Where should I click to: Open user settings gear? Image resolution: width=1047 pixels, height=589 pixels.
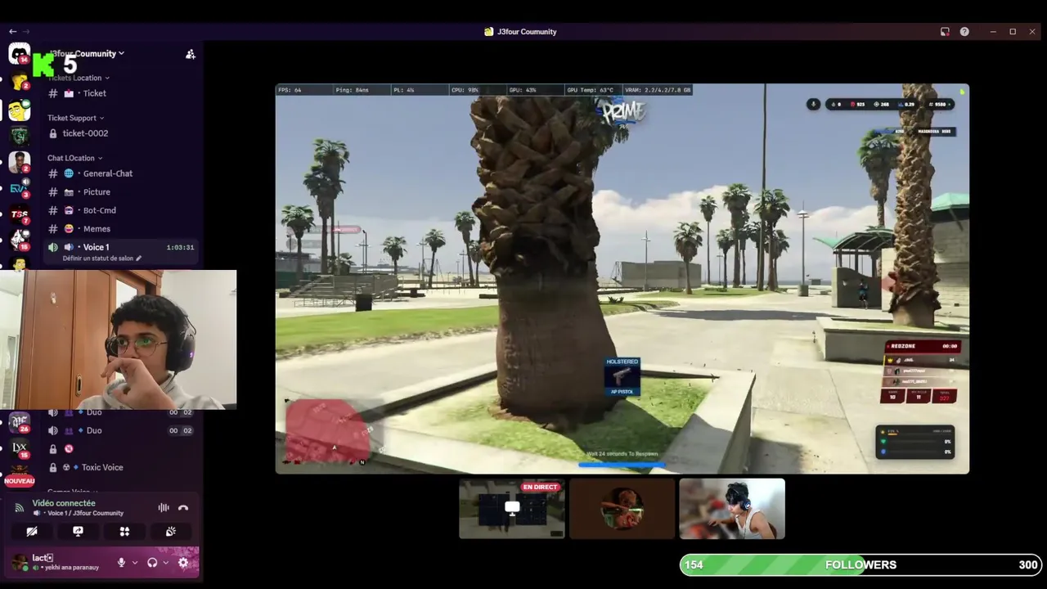coord(183,563)
